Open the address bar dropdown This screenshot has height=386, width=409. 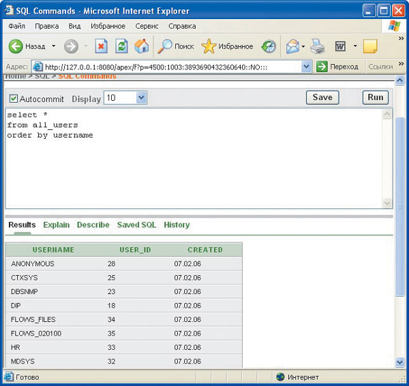point(307,67)
